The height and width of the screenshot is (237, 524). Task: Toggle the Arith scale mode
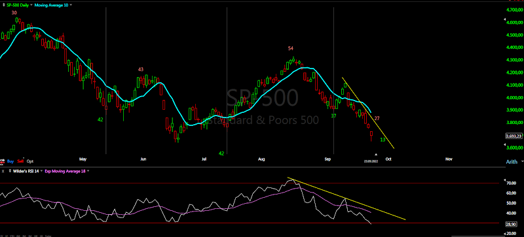point(512,162)
